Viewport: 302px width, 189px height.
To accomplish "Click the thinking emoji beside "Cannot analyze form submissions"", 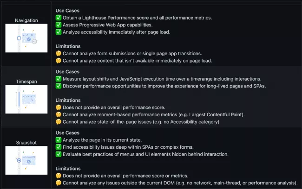I will tap(59, 54).
